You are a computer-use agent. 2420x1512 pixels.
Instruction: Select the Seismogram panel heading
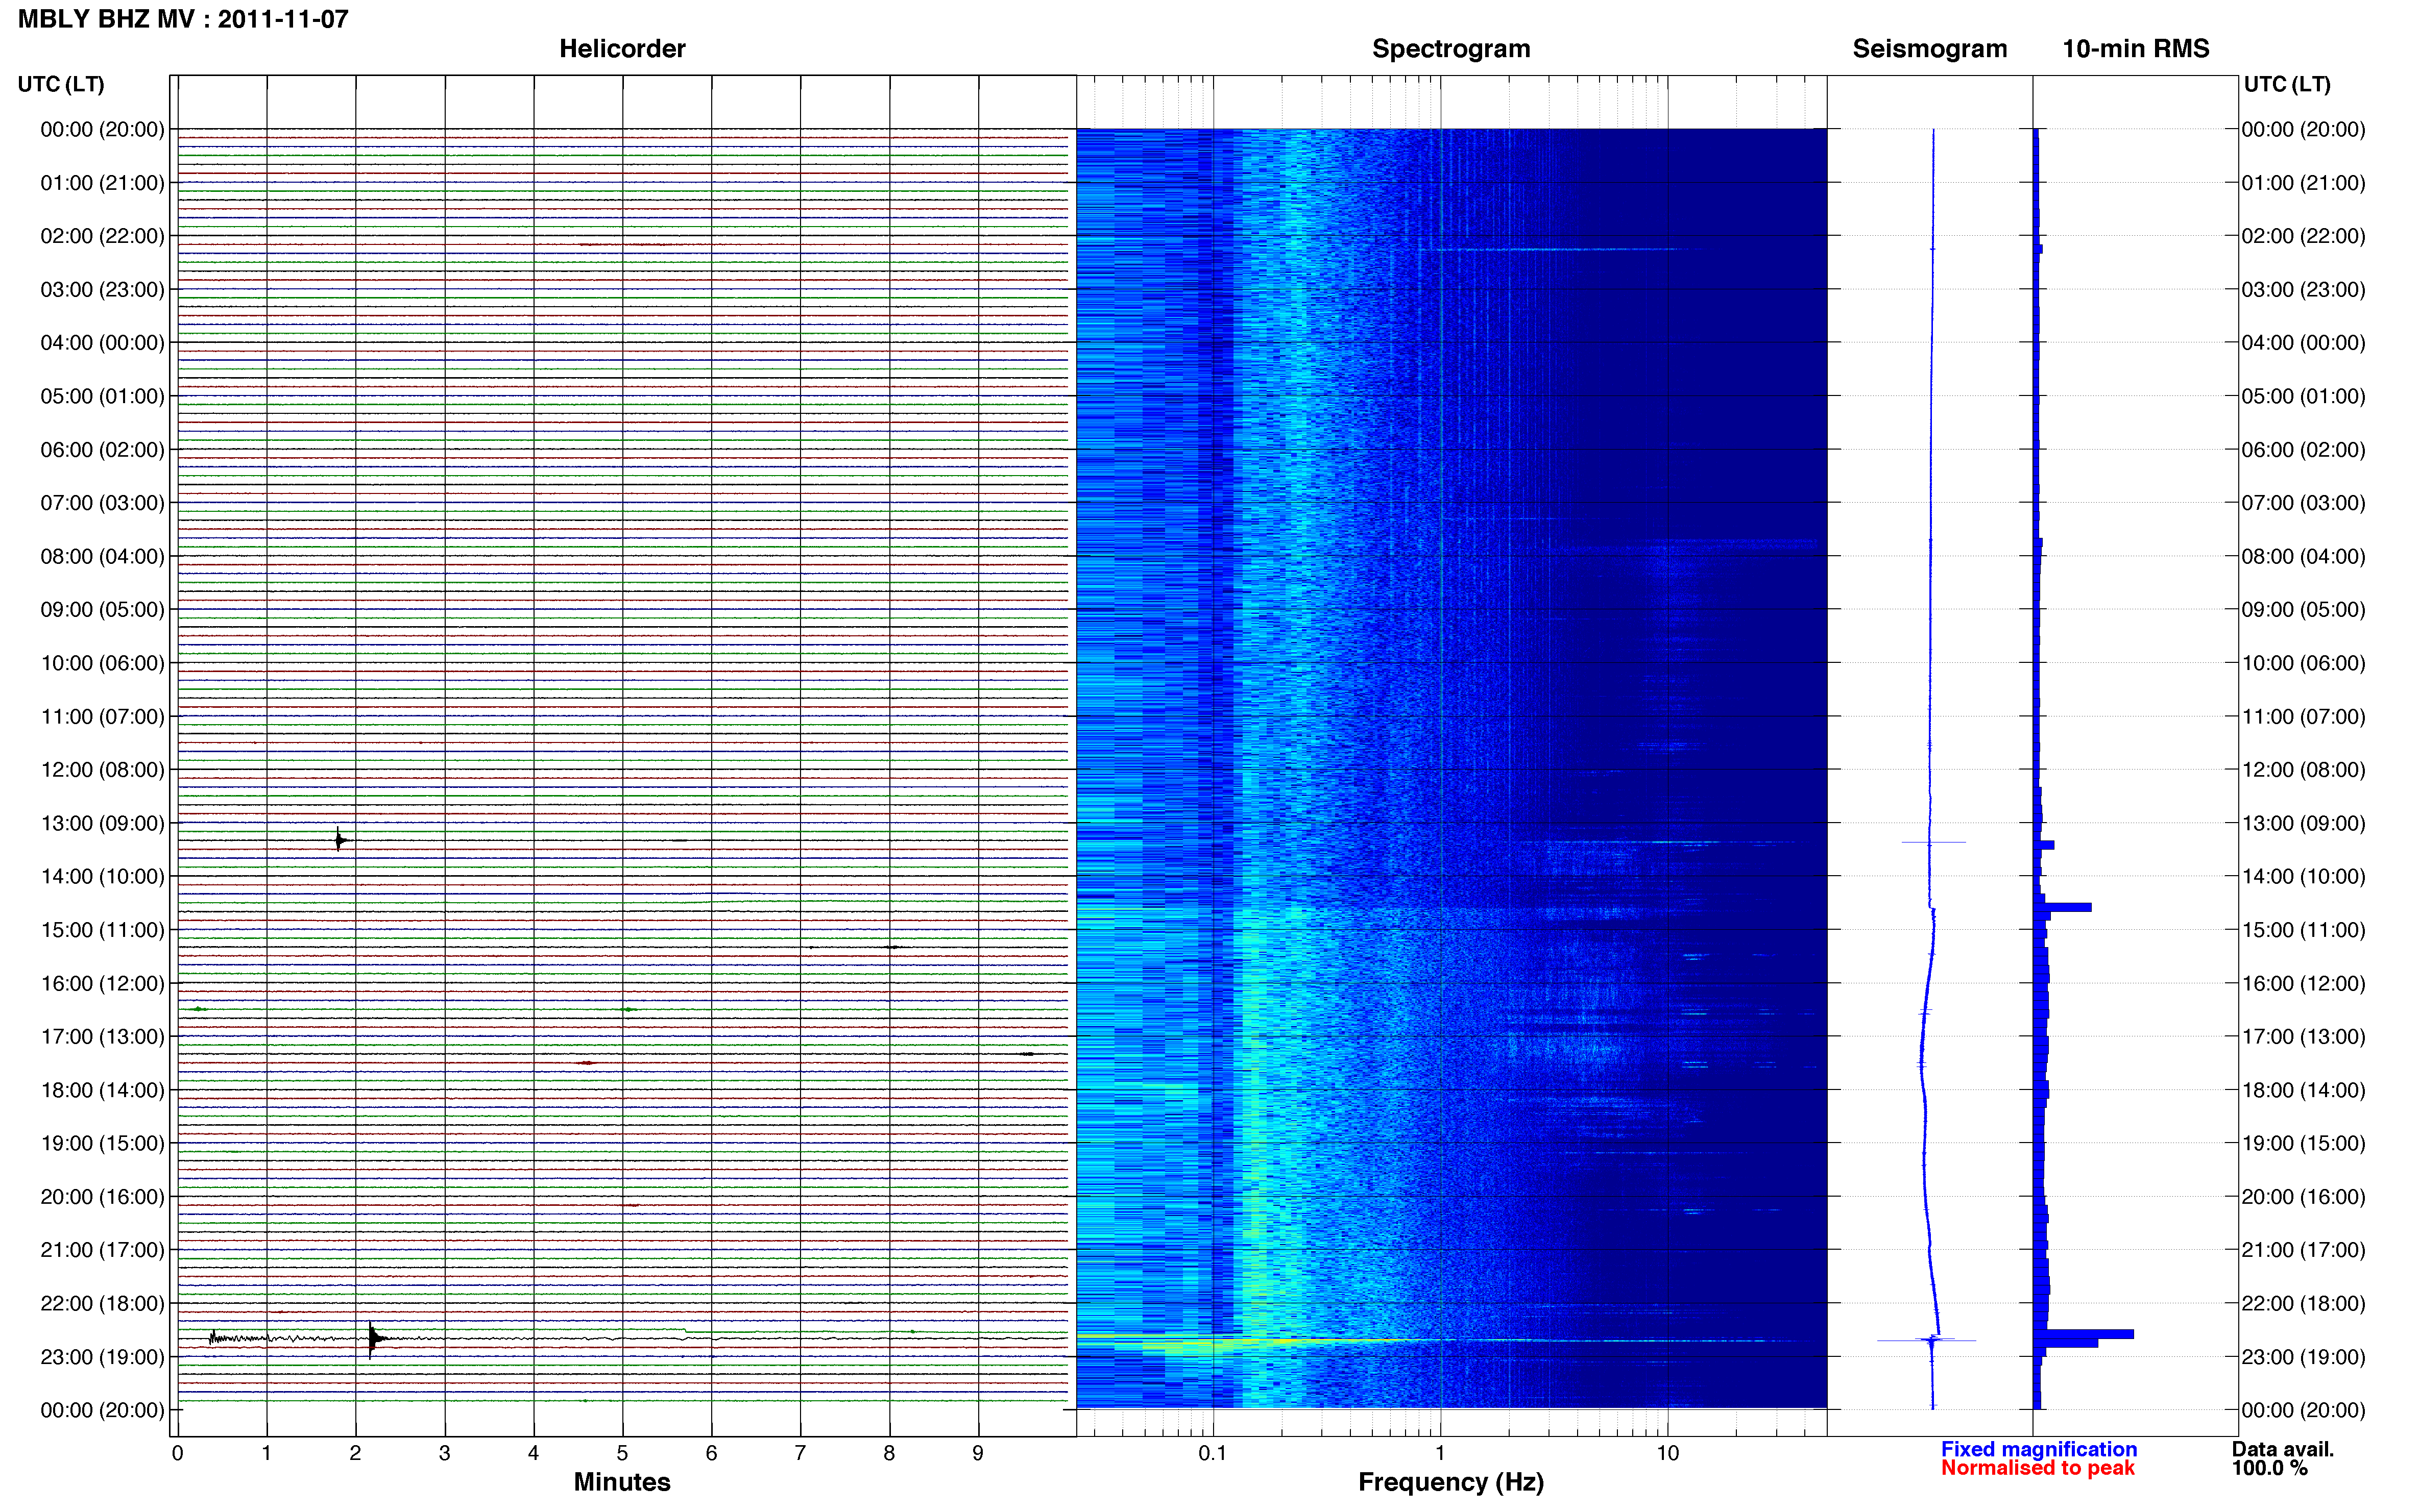[1930, 49]
